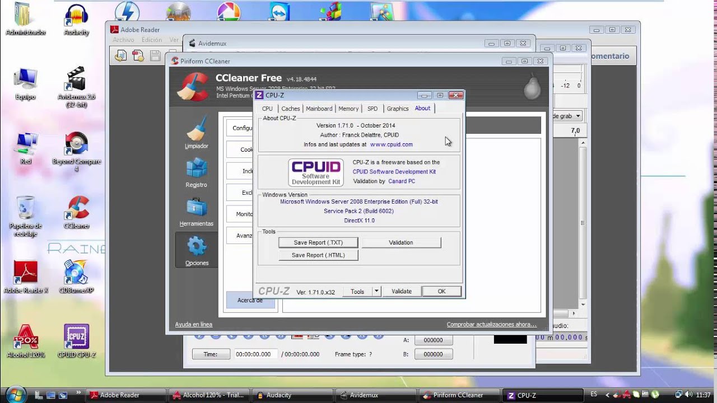Switch to the SPD tab
The height and width of the screenshot is (403, 717).
(x=373, y=109)
